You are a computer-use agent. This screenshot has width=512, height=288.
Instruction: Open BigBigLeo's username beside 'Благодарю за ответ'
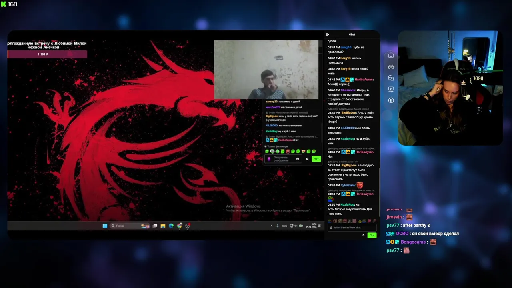pyautogui.click(x=348, y=165)
